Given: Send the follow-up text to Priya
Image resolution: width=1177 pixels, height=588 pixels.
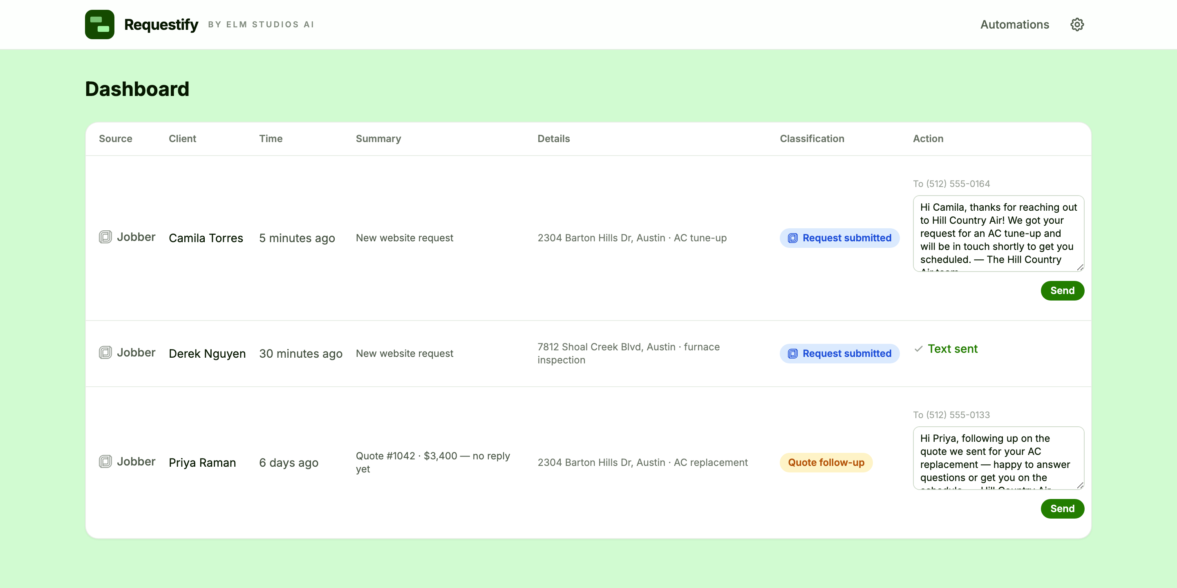Looking at the screenshot, I should [1062, 508].
